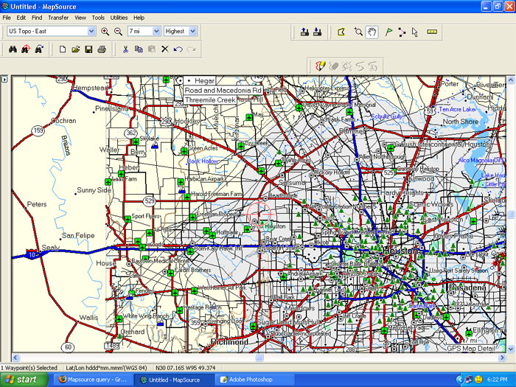
Task: Click the greyed-out Track Join tool
Action: point(360,66)
